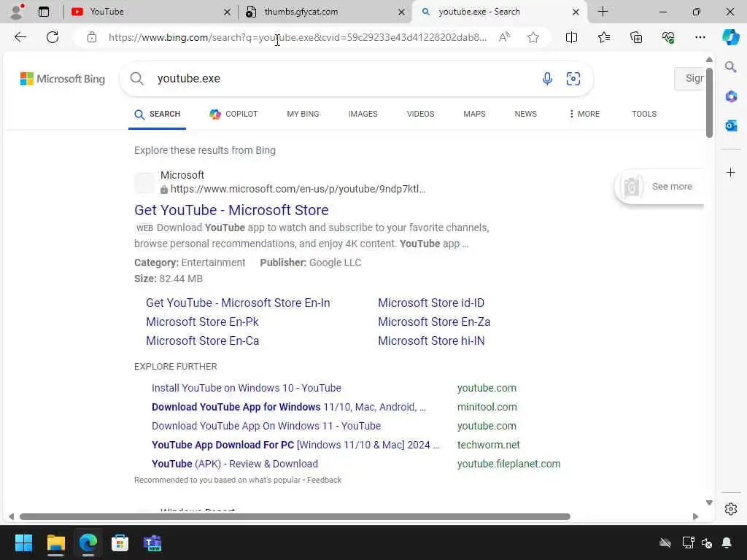Click the Feedback link
747x560 pixels.
click(x=325, y=480)
